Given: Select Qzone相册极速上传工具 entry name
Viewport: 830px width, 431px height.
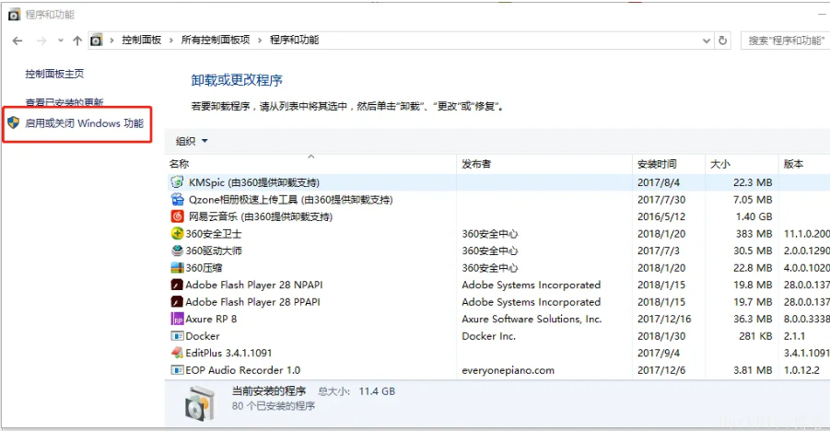Looking at the screenshot, I should (x=290, y=200).
